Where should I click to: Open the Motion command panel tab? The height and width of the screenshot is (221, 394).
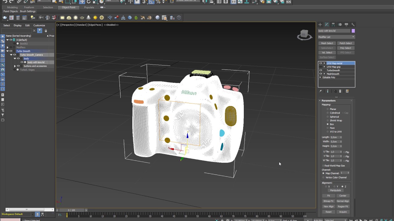pyautogui.click(x=340, y=25)
